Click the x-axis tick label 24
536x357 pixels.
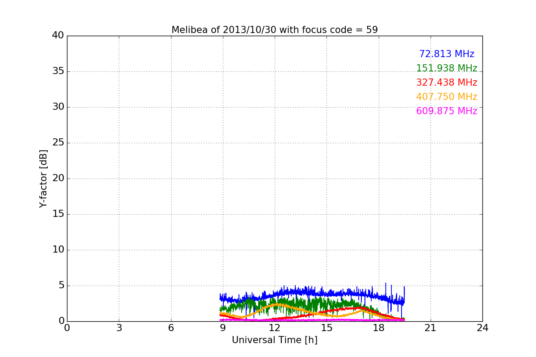482,328
